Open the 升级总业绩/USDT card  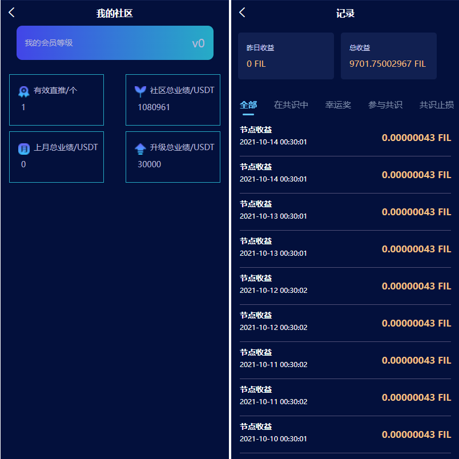173,157
